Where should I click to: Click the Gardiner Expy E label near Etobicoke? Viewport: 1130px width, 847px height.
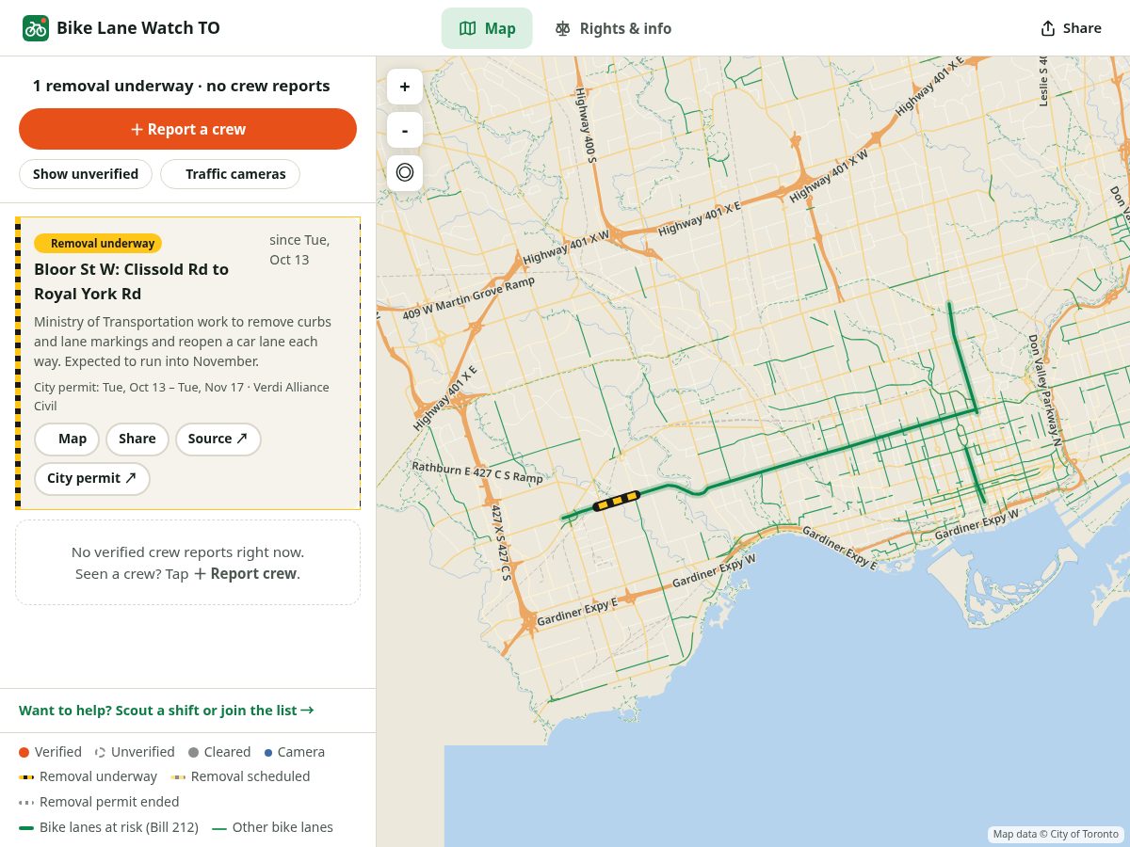[576, 613]
